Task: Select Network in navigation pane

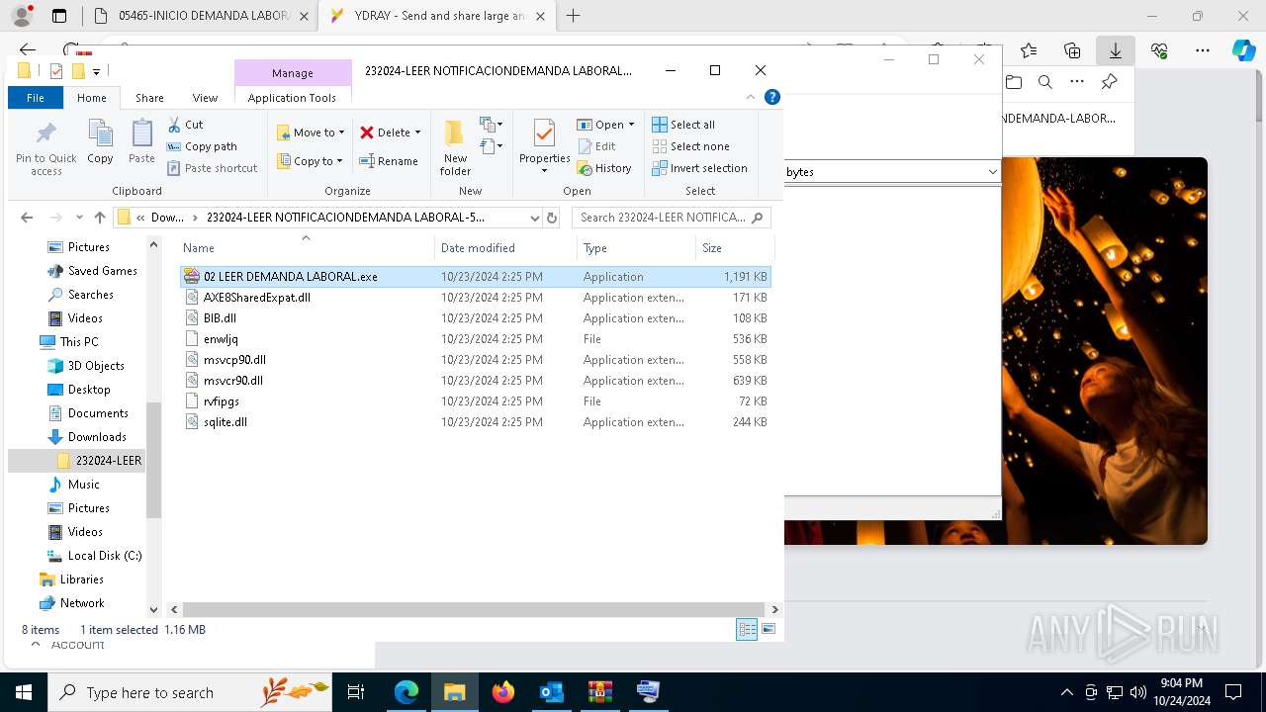Action: pyautogui.click(x=71, y=603)
